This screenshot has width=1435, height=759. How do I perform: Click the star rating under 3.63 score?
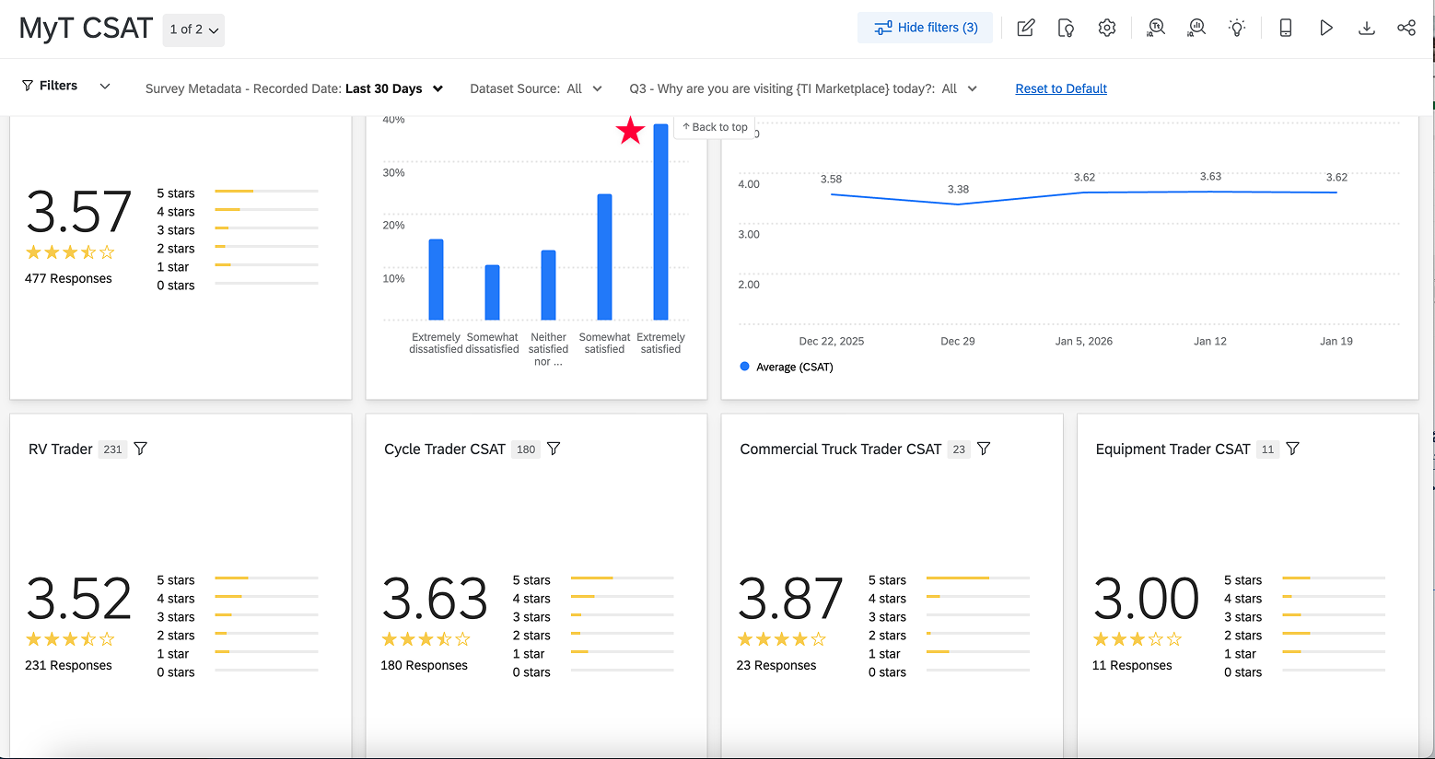coord(426,639)
